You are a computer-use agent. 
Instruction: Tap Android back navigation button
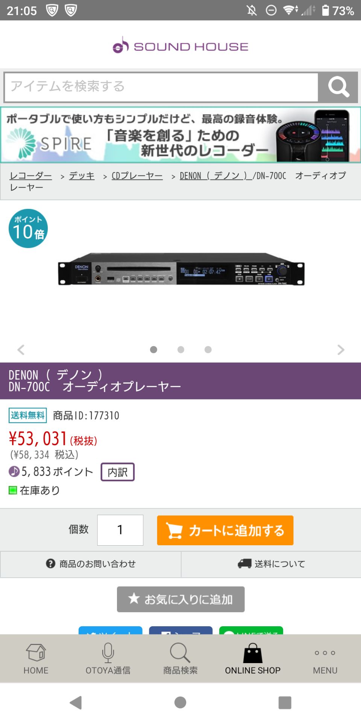pyautogui.click(x=76, y=703)
